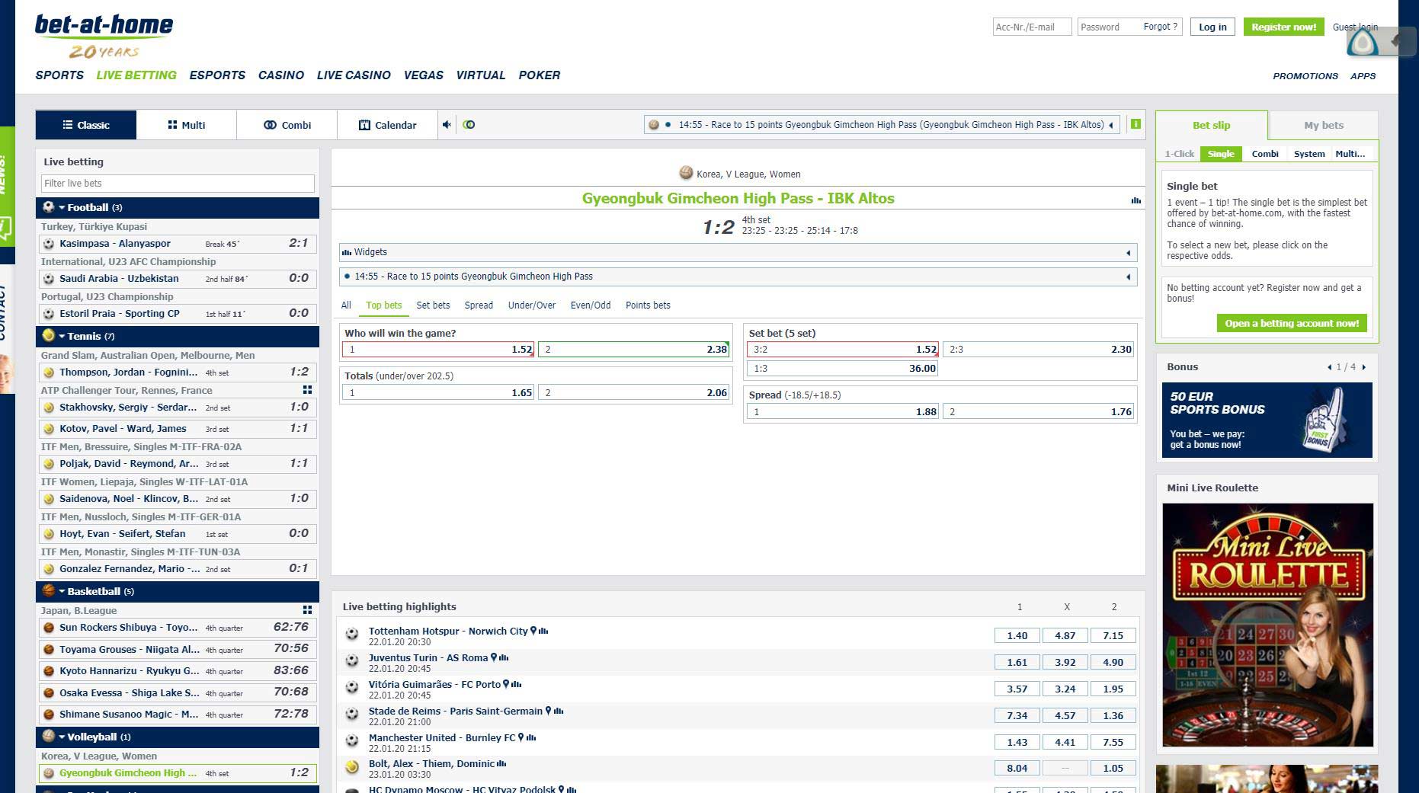Select the Points bets filter tab
Screen dimensions: 1419x793
tap(648, 305)
